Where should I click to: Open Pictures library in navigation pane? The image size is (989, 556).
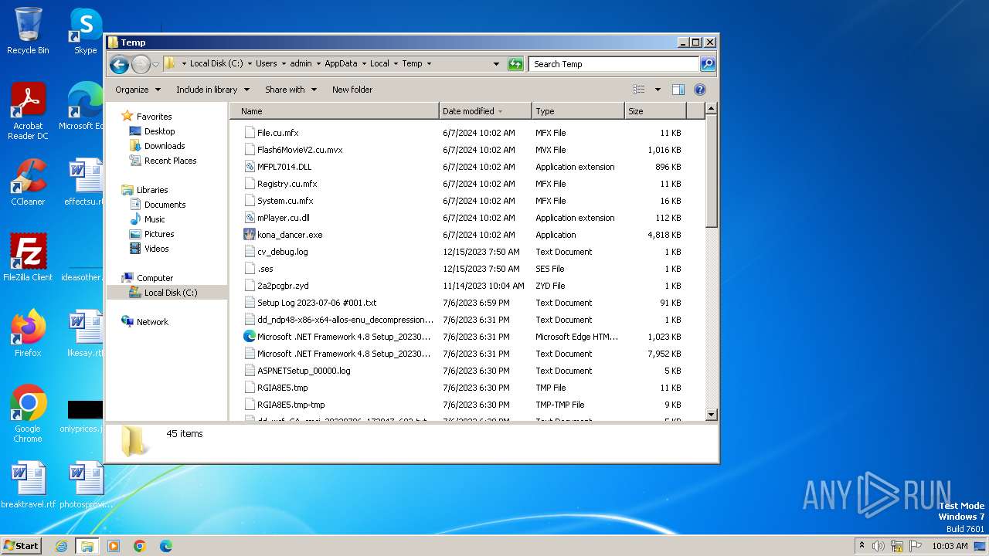pyautogui.click(x=158, y=234)
